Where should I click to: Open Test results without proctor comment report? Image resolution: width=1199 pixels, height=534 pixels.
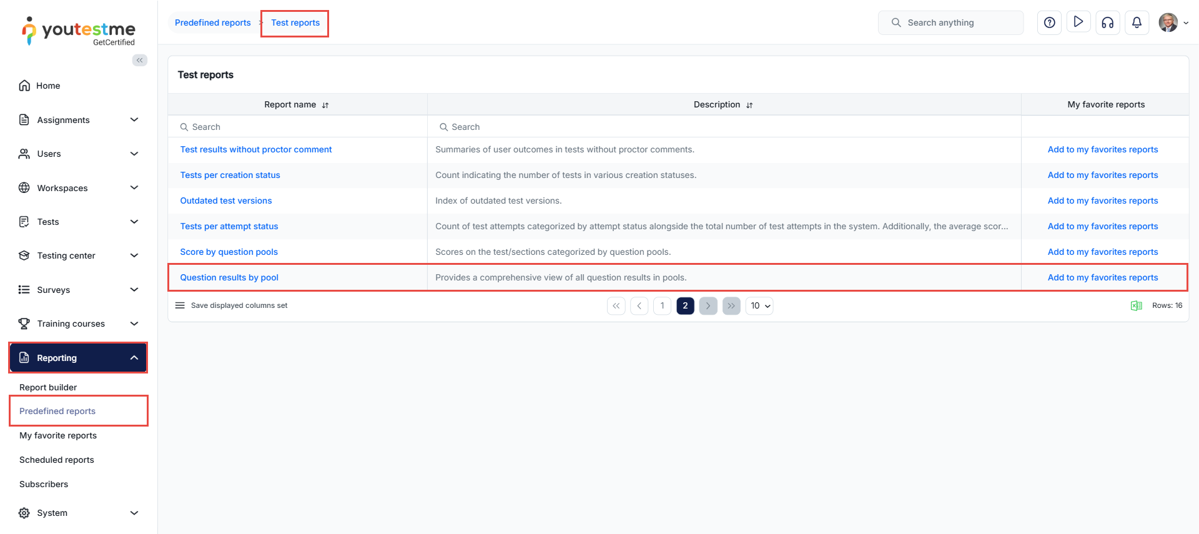(x=256, y=149)
